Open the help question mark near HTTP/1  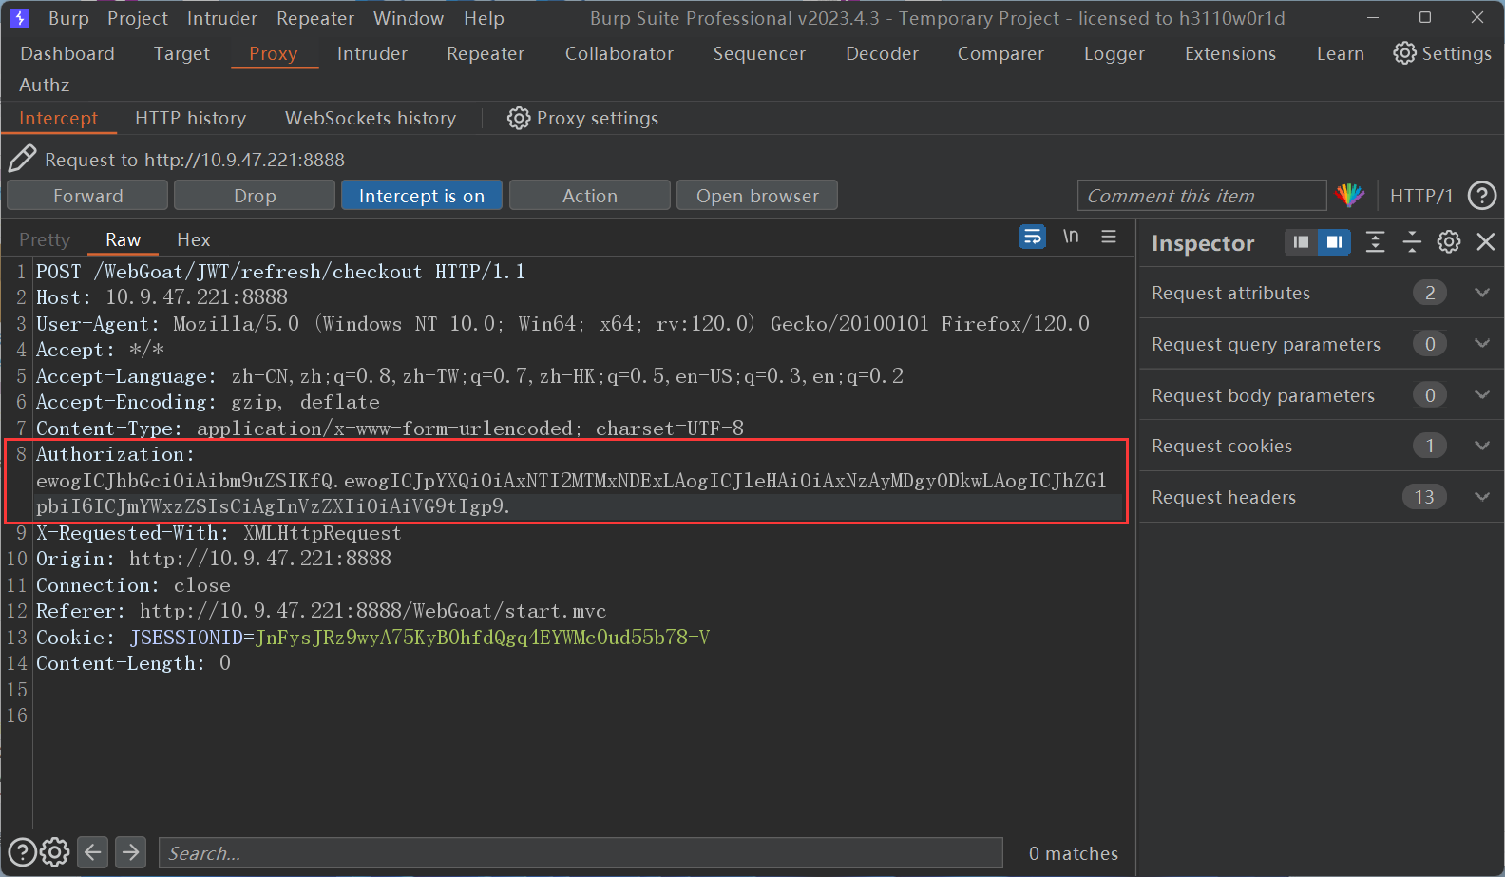1482,196
